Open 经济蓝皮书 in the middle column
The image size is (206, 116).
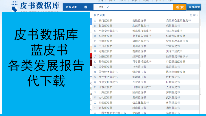pos(139,56)
